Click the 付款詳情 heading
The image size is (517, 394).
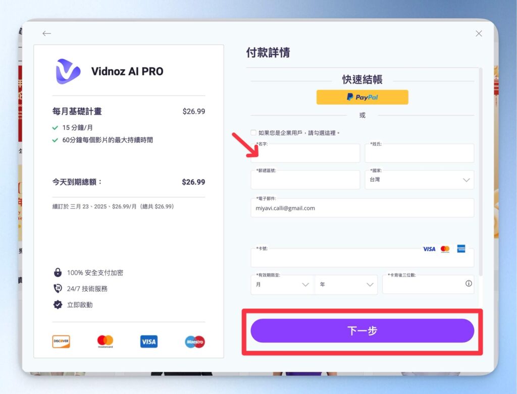tap(268, 52)
